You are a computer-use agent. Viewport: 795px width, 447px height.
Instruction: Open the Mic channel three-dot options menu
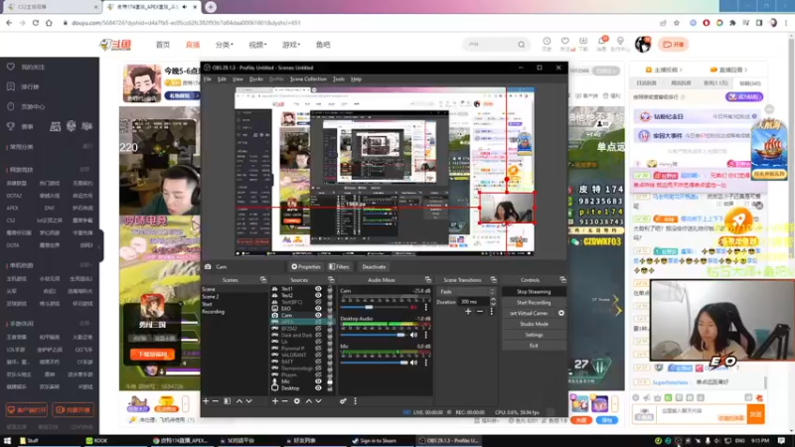point(426,363)
